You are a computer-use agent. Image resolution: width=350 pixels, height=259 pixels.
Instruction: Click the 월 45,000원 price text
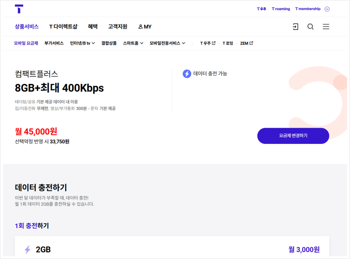point(36,132)
